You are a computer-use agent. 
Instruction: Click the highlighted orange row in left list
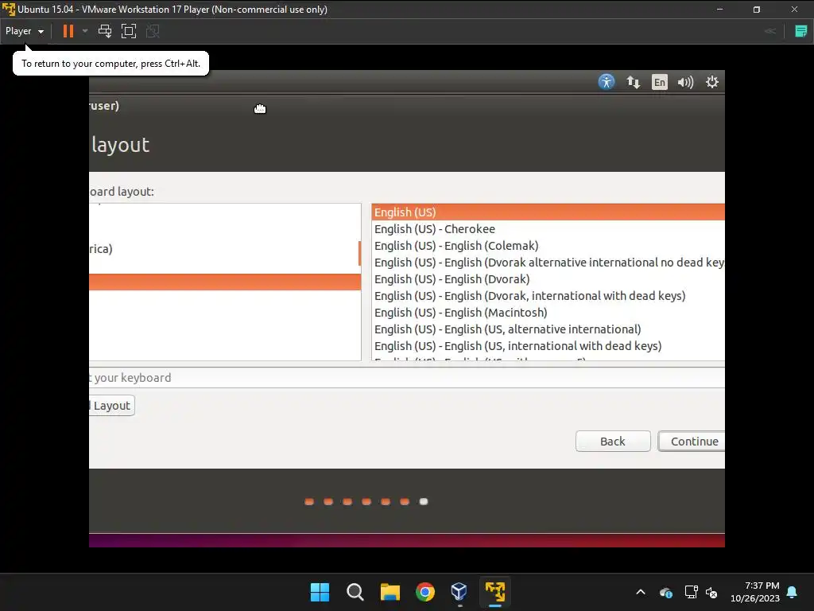[225, 282]
